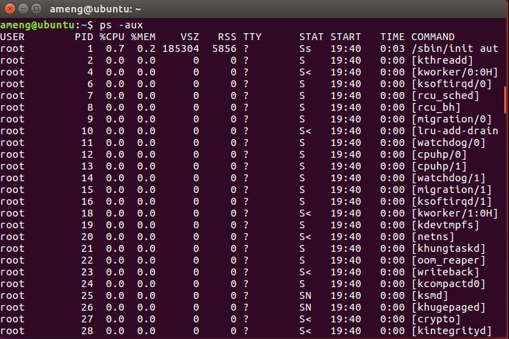Select the START column header

346,37
